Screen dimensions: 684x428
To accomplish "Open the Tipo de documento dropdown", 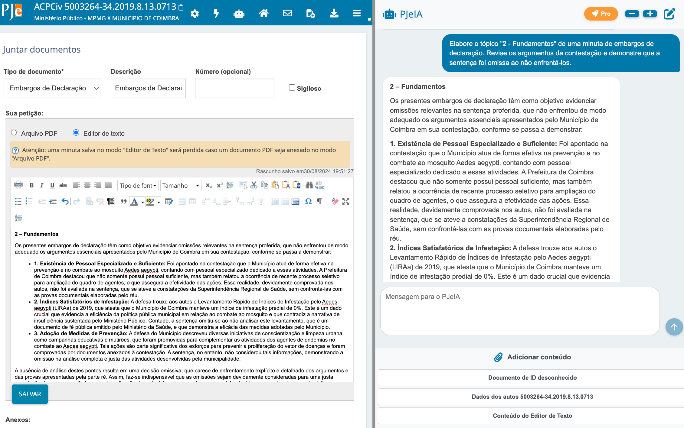I will tap(52, 88).
